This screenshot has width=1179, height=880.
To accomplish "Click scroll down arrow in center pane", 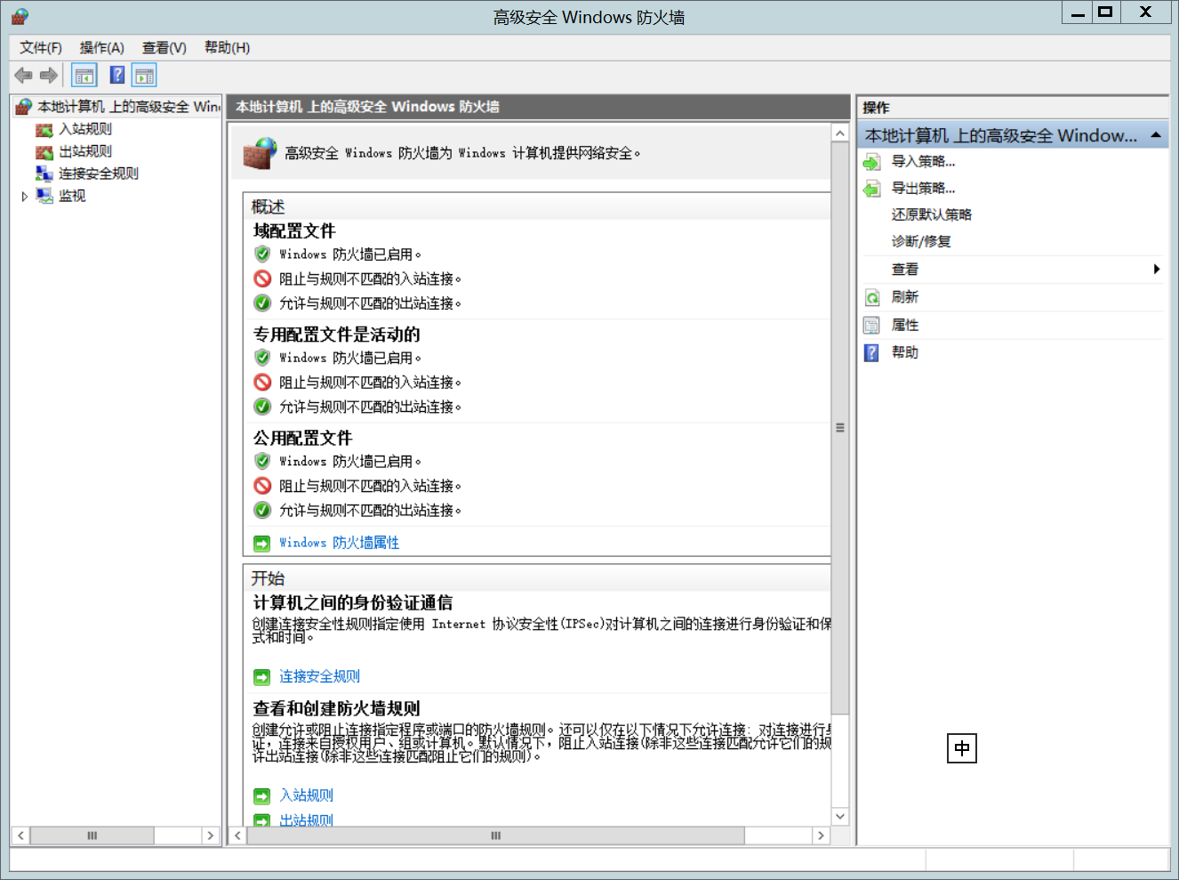I will click(x=840, y=816).
